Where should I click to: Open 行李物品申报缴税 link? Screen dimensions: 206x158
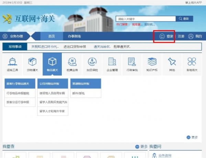click(x=18, y=93)
